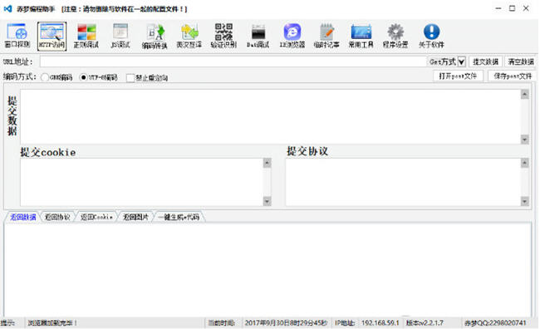Image resolution: width=540 pixels, height=329 pixels.
Task: Click the returned data output area
Action: (x=268, y=269)
